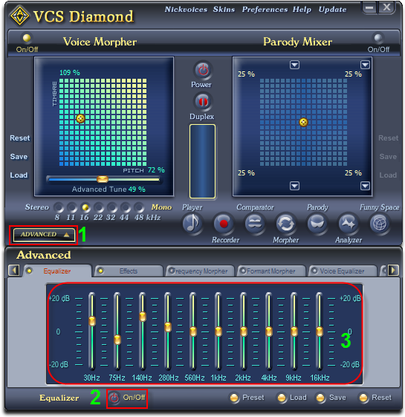This screenshot has width=405, height=417.
Task: Toggle the Duplex button
Action: (x=203, y=101)
